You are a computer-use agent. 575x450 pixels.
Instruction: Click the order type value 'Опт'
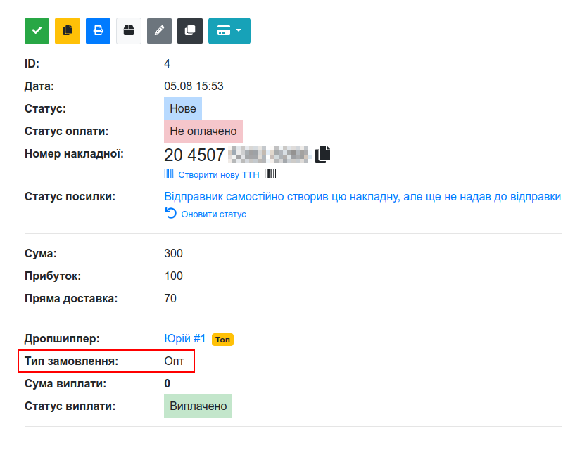tap(174, 361)
